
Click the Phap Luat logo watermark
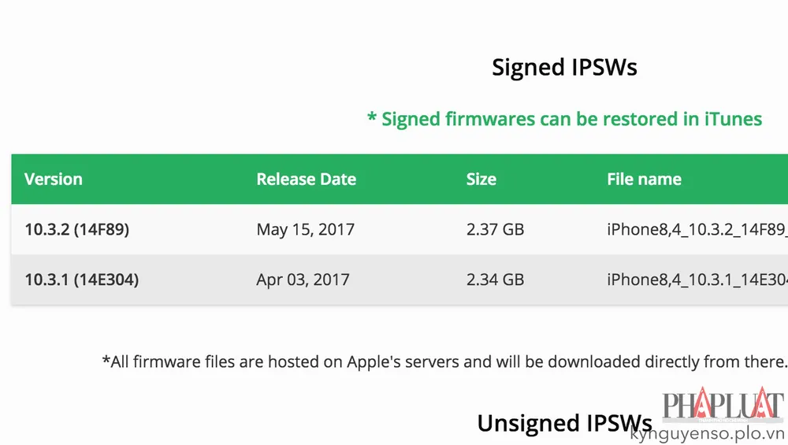(x=723, y=405)
